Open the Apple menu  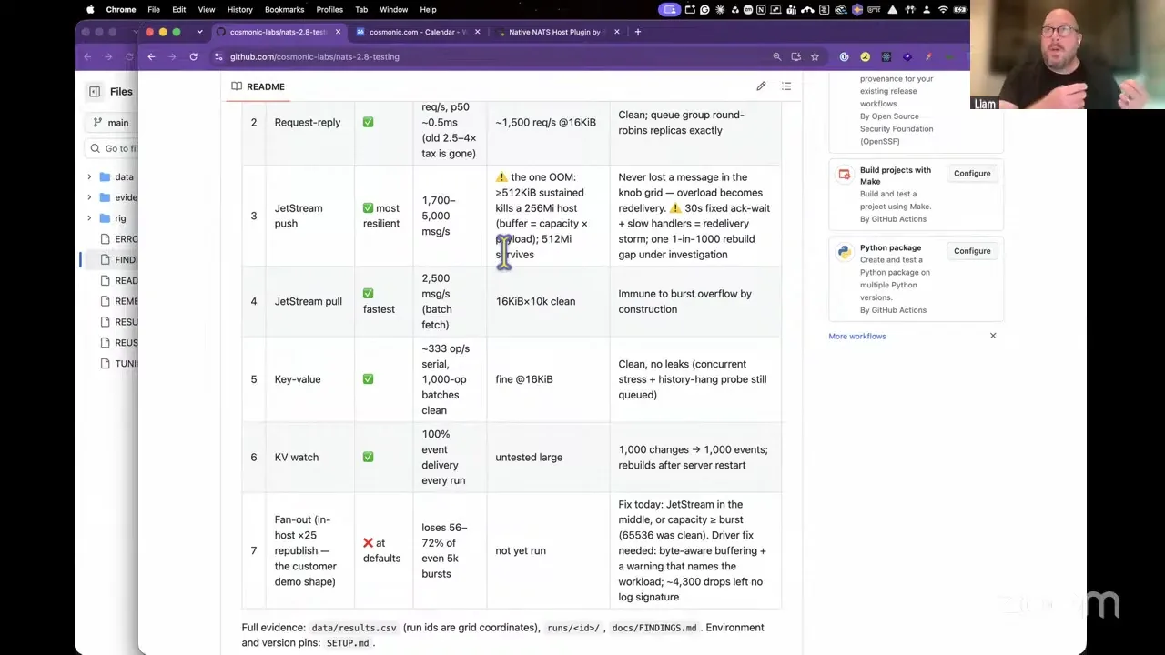[90, 9]
